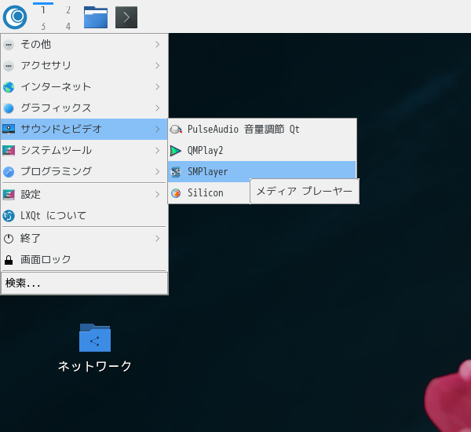Open the 終了 submenu

click(84, 239)
